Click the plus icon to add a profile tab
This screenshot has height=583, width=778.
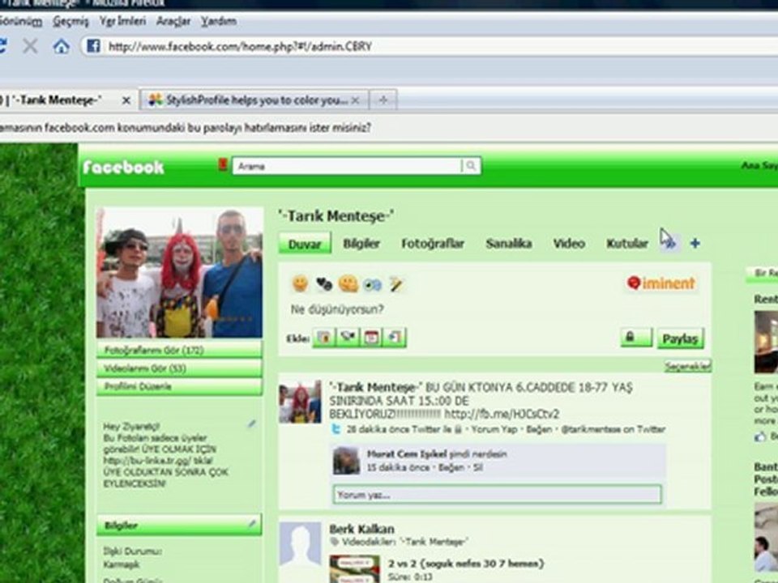(695, 244)
